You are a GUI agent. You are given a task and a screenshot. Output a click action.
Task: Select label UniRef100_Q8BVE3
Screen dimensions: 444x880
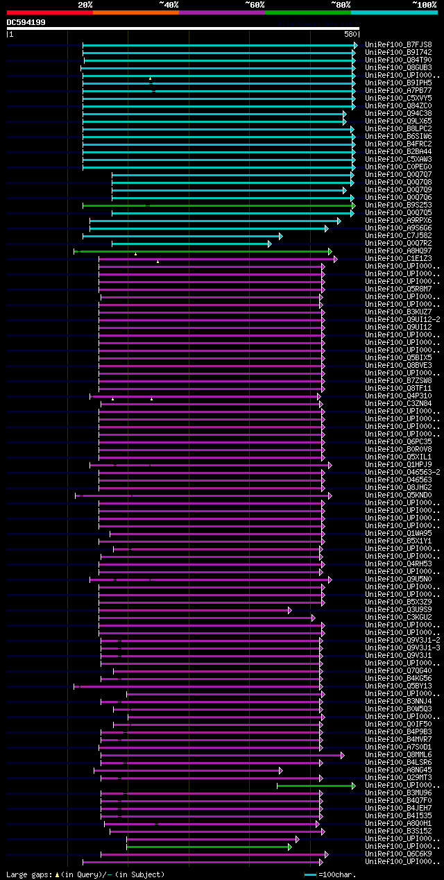tap(398, 365)
